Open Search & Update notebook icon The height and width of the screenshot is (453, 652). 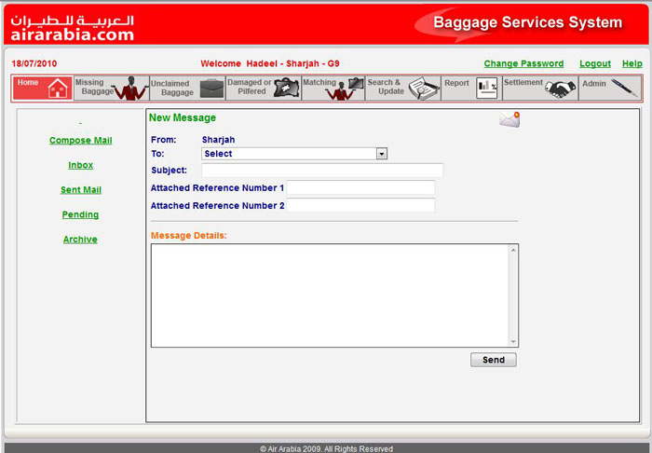[x=424, y=89]
